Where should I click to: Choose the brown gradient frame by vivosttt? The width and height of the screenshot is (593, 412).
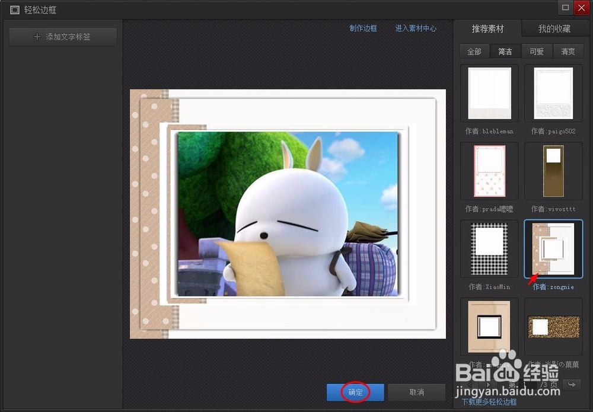(x=553, y=171)
